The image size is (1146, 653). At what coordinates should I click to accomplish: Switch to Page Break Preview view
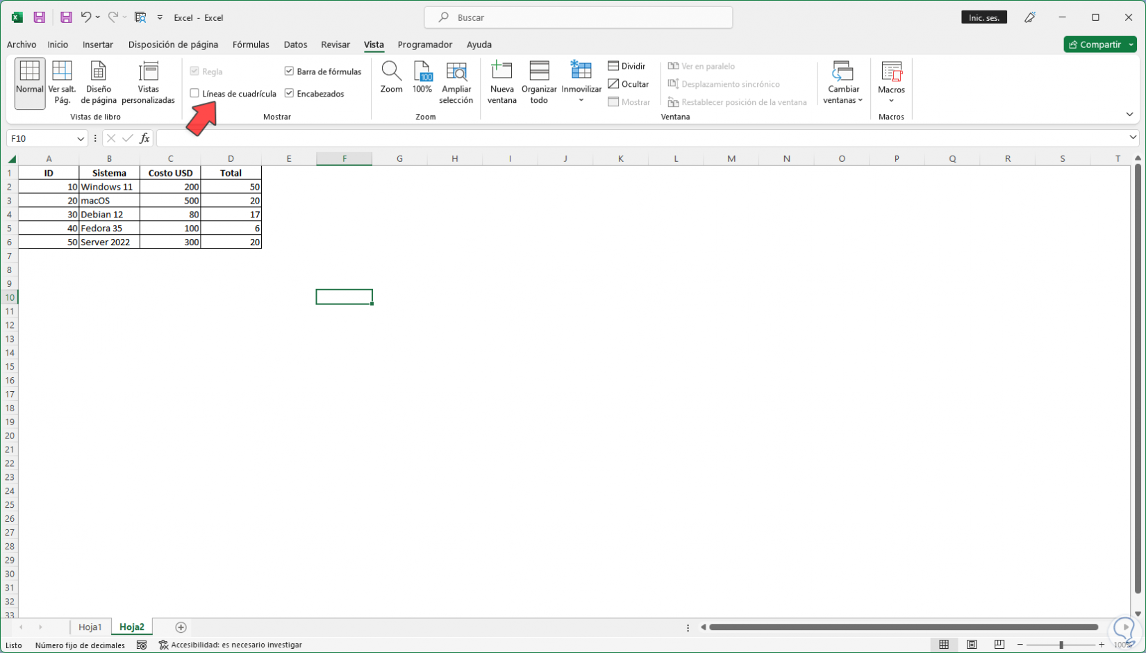point(63,83)
